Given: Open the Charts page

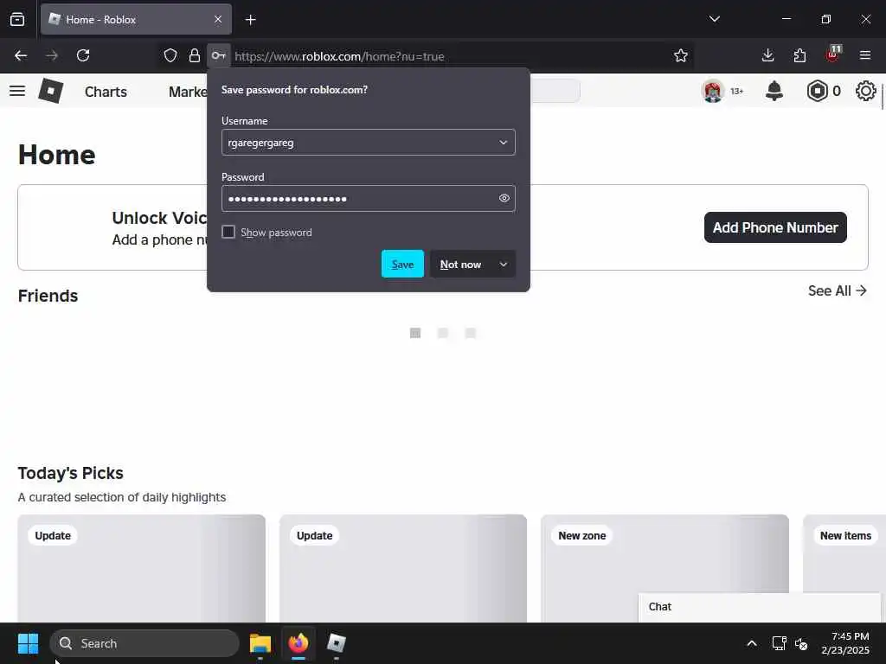Looking at the screenshot, I should [106, 92].
